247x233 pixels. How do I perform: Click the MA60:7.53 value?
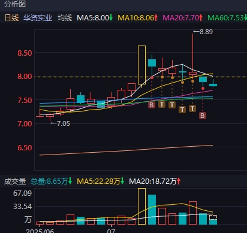pos(227,18)
